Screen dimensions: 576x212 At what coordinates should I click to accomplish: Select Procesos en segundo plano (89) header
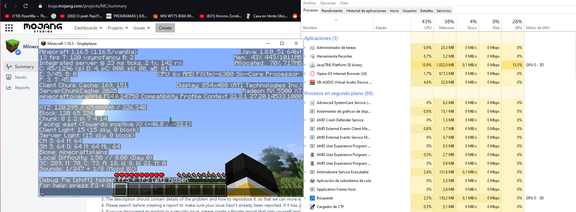(339, 93)
